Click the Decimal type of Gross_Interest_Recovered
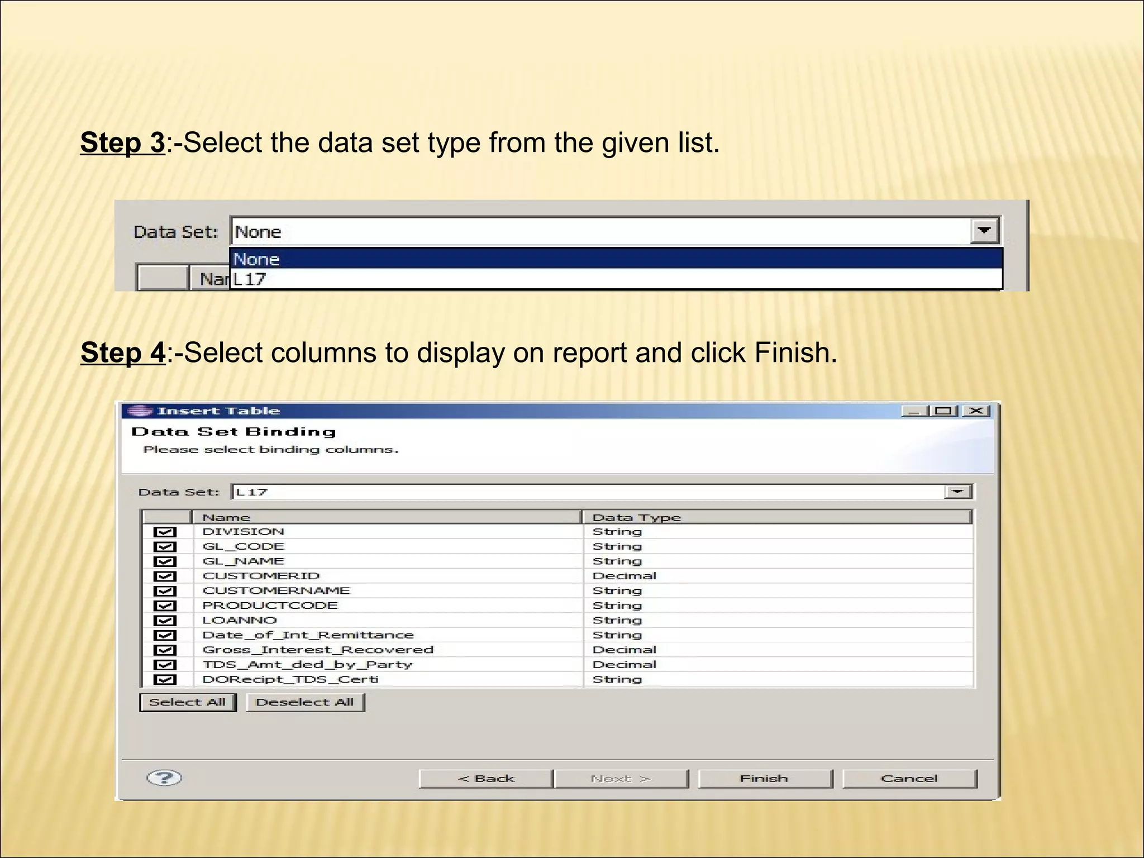This screenshot has width=1144, height=858. click(625, 650)
